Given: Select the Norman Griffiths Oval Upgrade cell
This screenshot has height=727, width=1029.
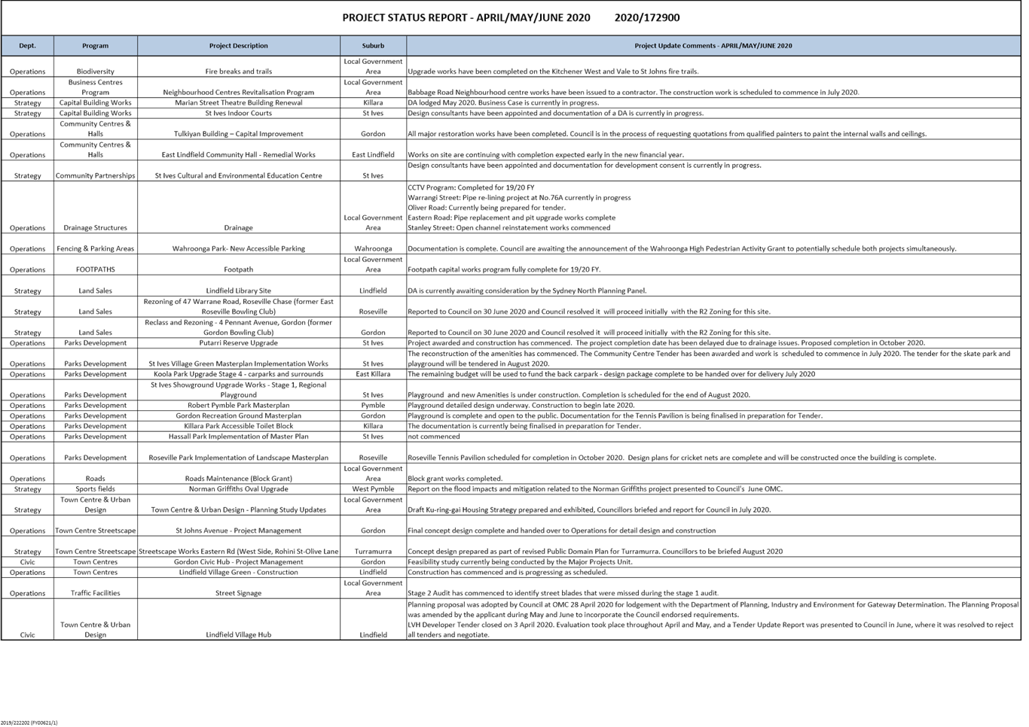Looking at the screenshot, I should [x=238, y=489].
